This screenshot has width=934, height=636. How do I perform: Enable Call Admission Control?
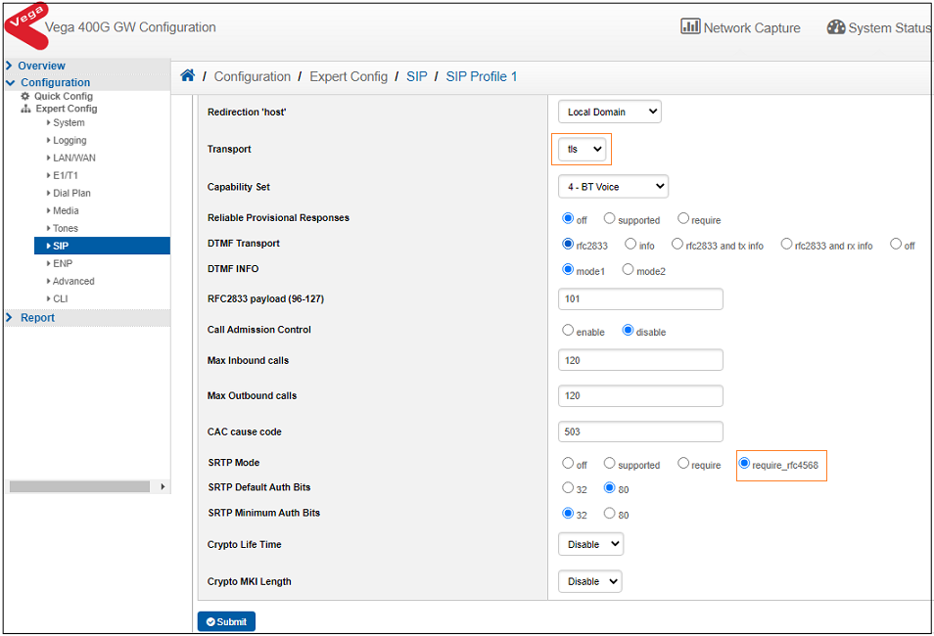pyautogui.click(x=568, y=331)
